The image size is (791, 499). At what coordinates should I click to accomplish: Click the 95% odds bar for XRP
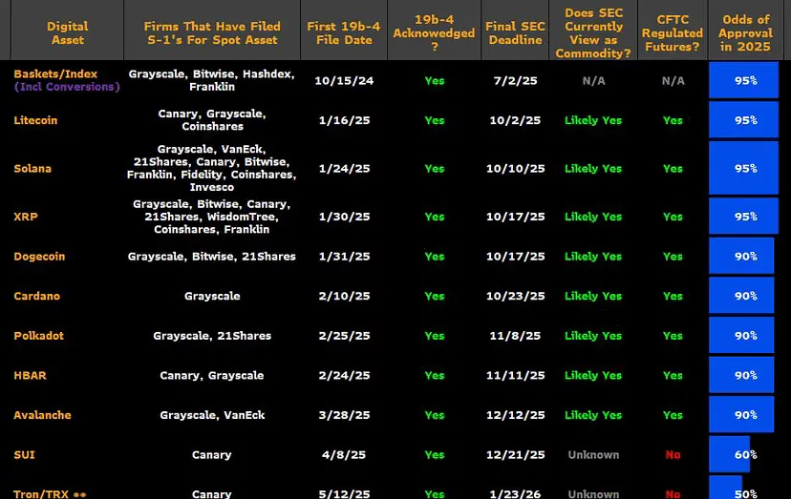(743, 217)
